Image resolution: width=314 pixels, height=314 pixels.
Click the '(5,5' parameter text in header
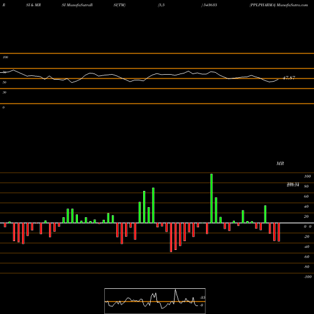pos(161,5)
